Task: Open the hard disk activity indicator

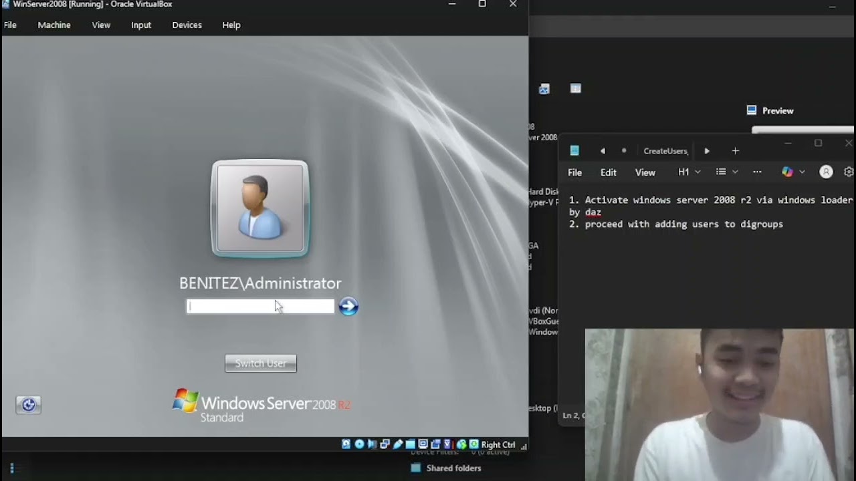Action: click(x=346, y=445)
